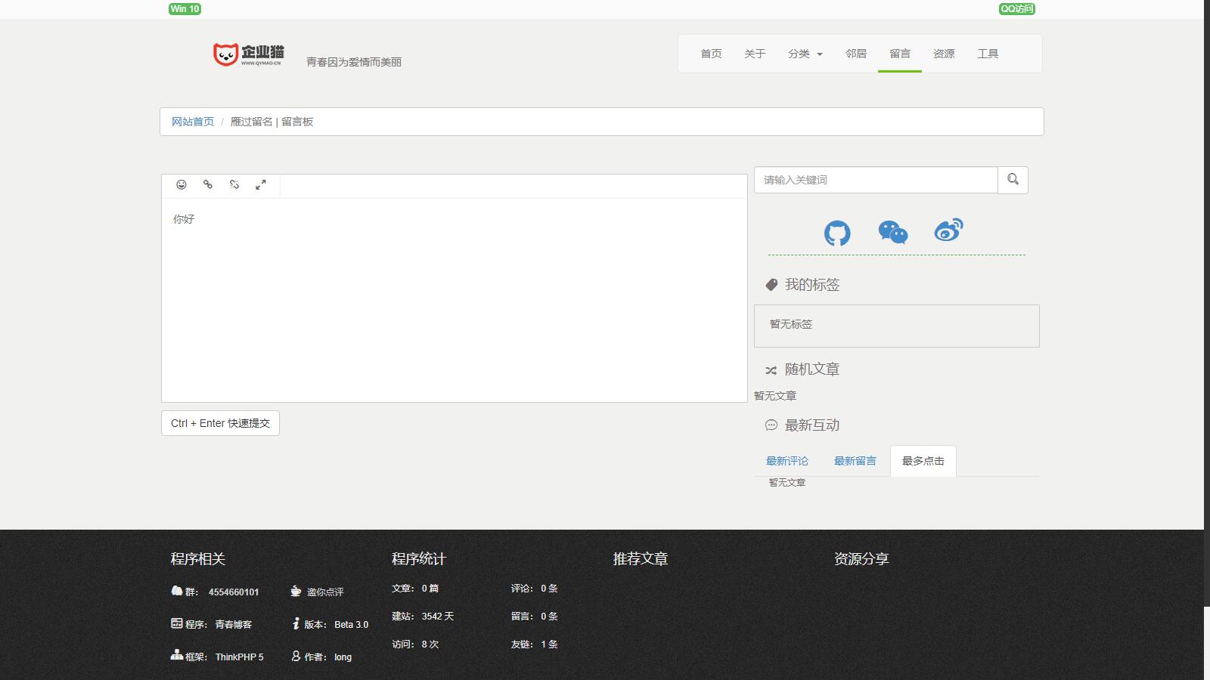Click the 企业猫 site logo
The image size is (1210, 680).
tap(249, 54)
